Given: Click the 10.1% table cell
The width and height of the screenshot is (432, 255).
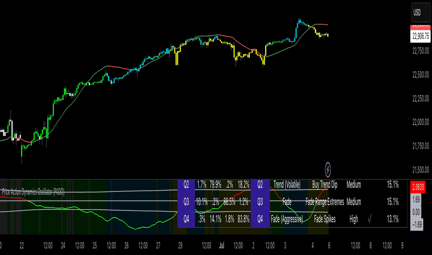Looking at the screenshot, I should point(202,202).
